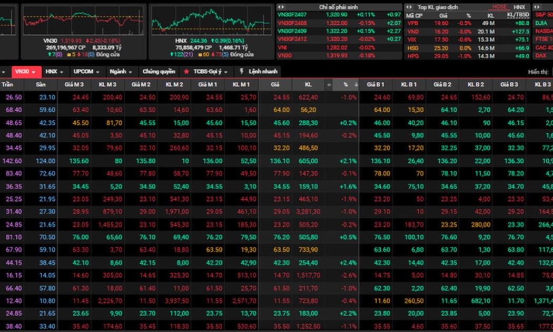Open the Chứng quyền tab
This screenshot has width=553, height=332.
[159, 72]
